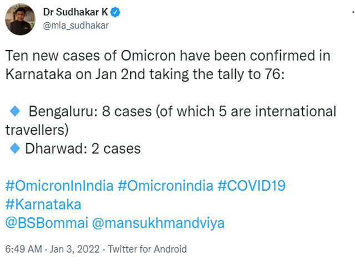Open the @mansukhmandviya mention
This screenshot has width=355, height=266.
[x=158, y=223]
